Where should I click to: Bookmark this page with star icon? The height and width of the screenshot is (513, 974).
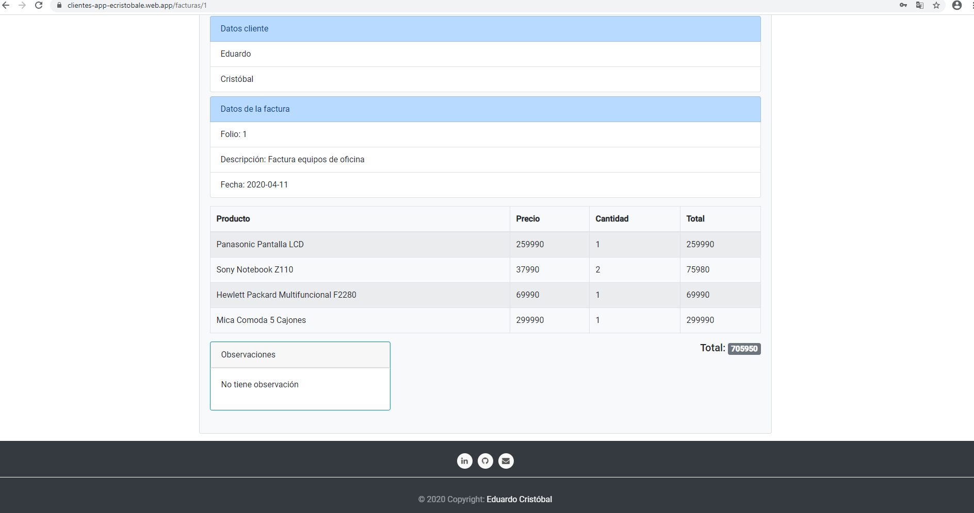tap(936, 5)
